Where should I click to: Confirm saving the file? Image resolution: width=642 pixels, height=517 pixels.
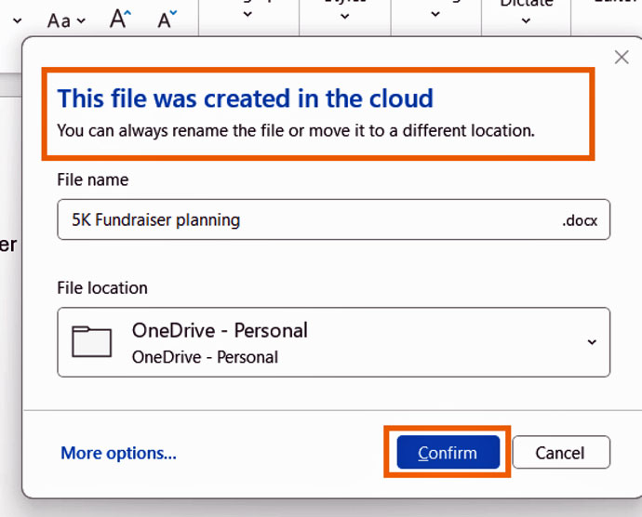[x=448, y=452]
